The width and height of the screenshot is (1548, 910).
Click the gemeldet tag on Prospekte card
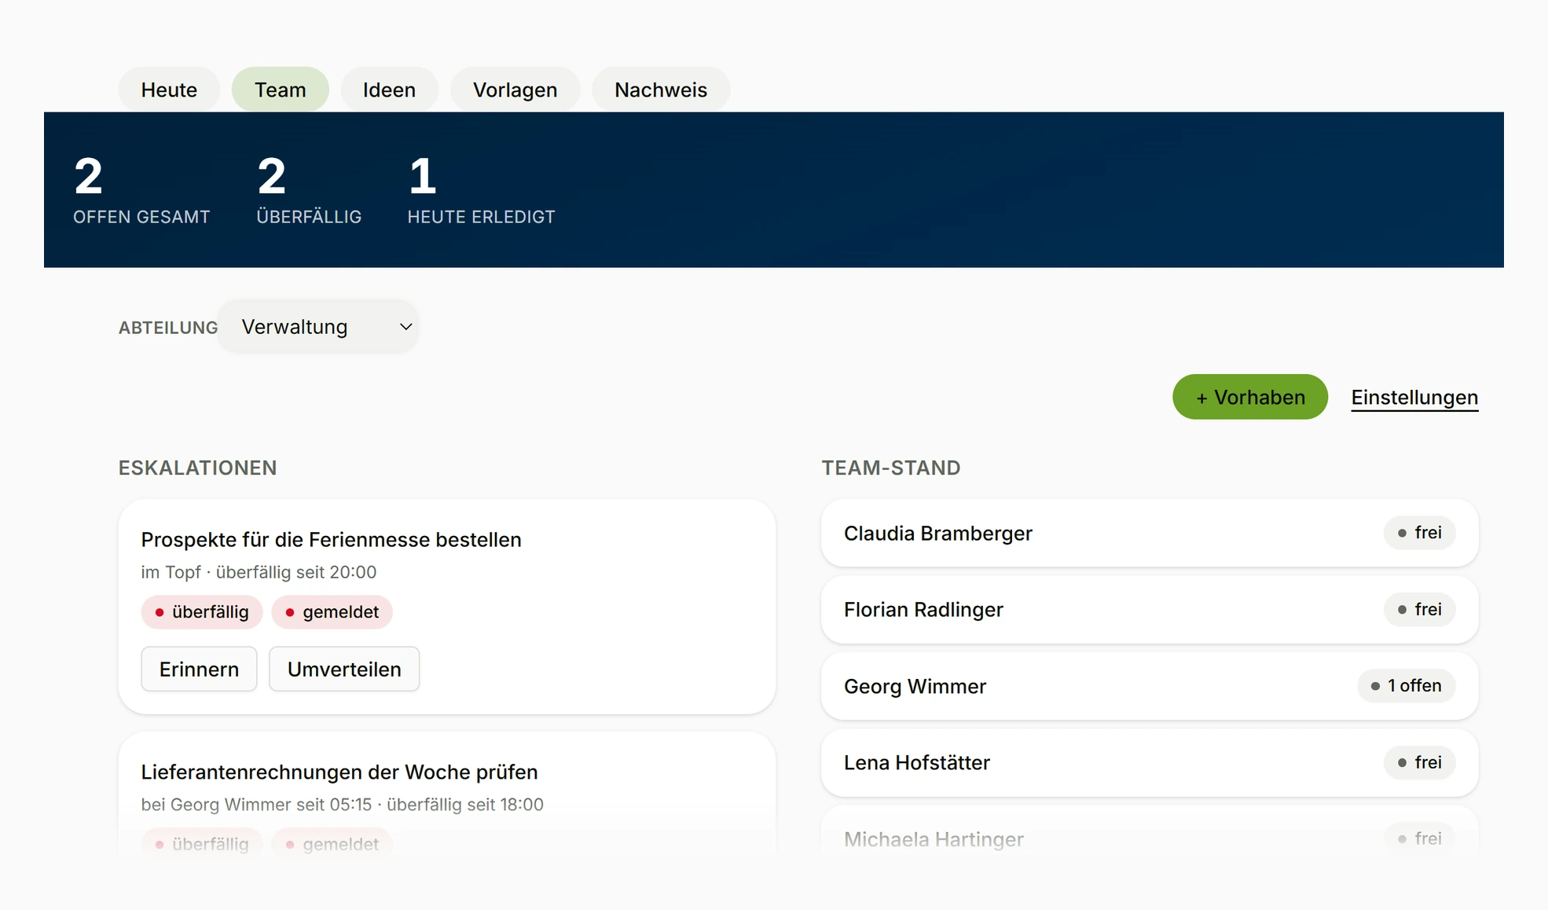click(x=332, y=612)
